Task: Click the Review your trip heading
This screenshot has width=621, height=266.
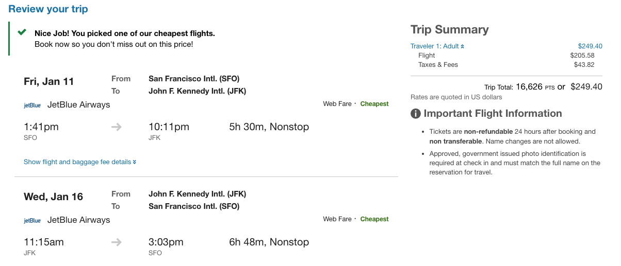Action: pos(48,9)
